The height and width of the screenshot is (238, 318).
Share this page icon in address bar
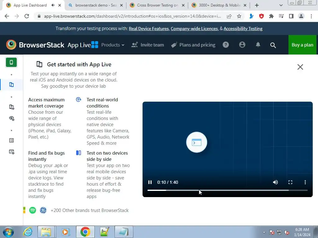pyautogui.click(x=229, y=16)
